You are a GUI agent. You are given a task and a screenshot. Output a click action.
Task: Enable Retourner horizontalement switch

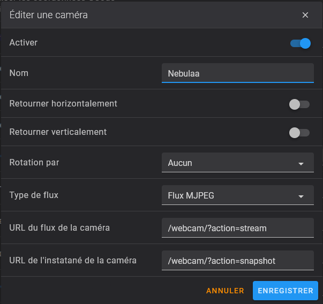click(x=299, y=104)
